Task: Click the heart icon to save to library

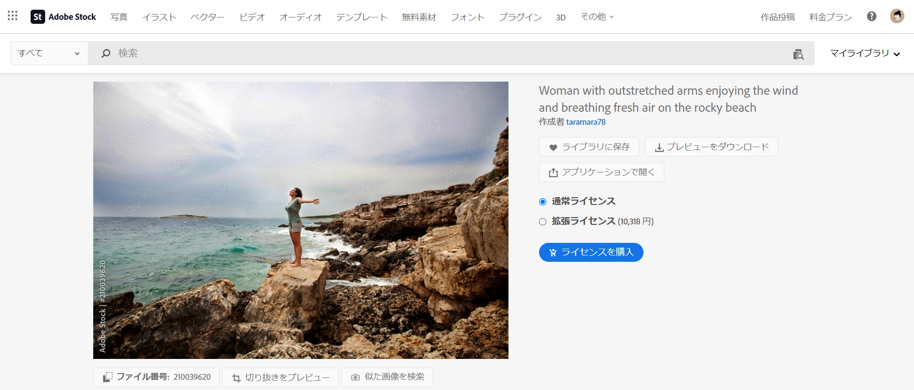Action: coord(553,147)
